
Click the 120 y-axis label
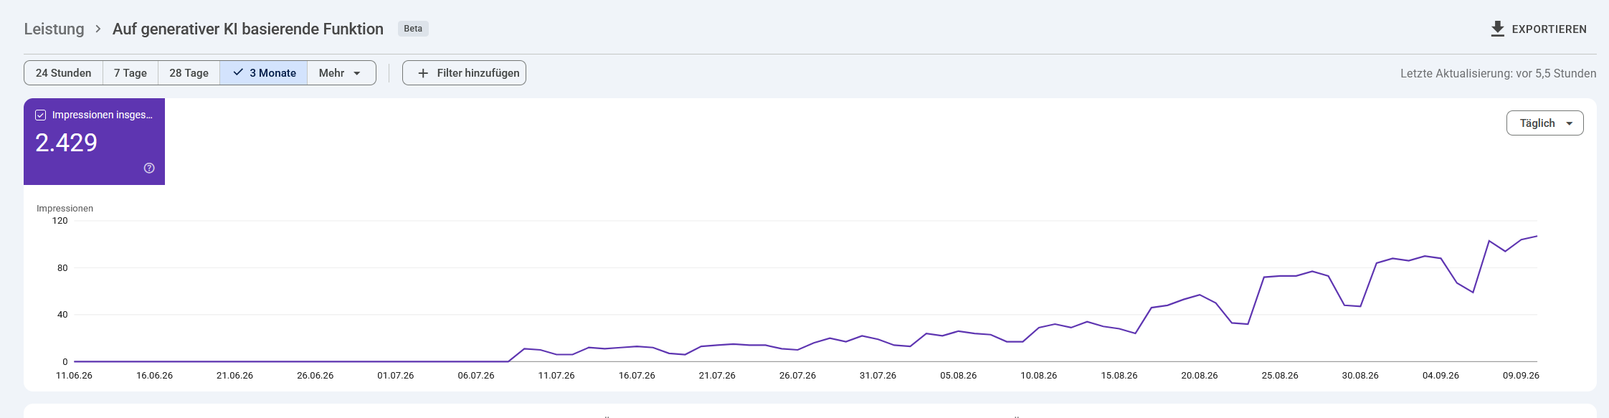click(60, 221)
